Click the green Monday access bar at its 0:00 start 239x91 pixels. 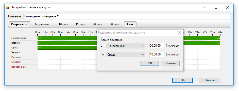coord(40,38)
